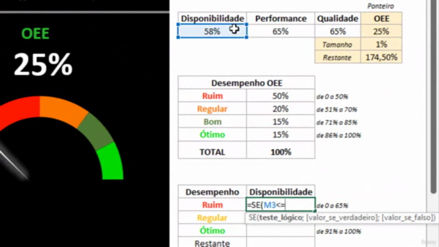
Task: Click the 'de 91% a 100%' note
Action: pos(338,231)
